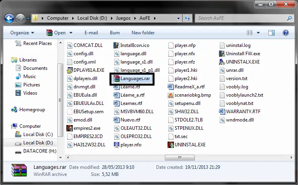This screenshot has width=298, height=185.
Task: Click E-mail in the toolbar
Action: (x=91, y=33)
